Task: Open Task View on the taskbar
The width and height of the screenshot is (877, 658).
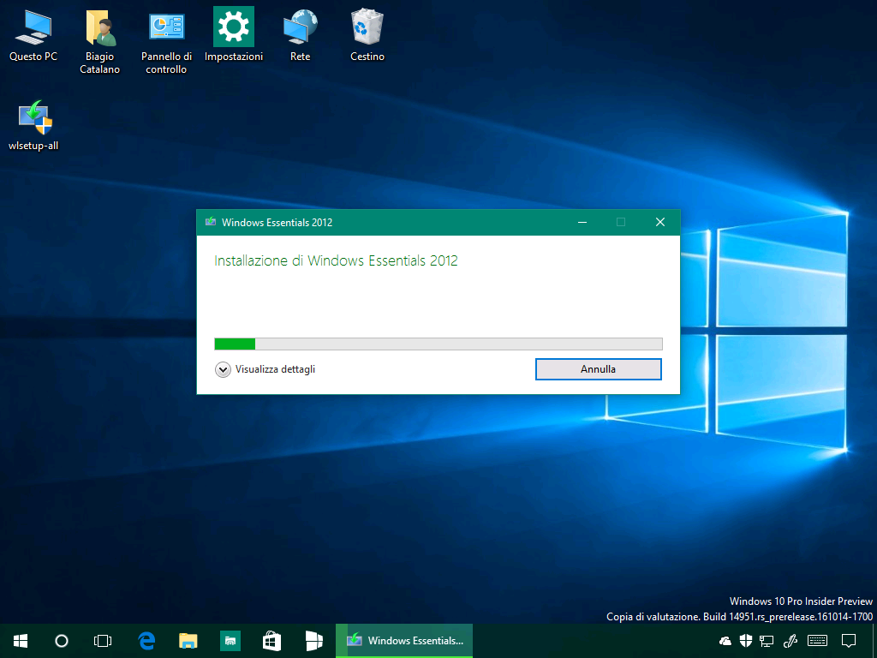Action: (x=103, y=641)
